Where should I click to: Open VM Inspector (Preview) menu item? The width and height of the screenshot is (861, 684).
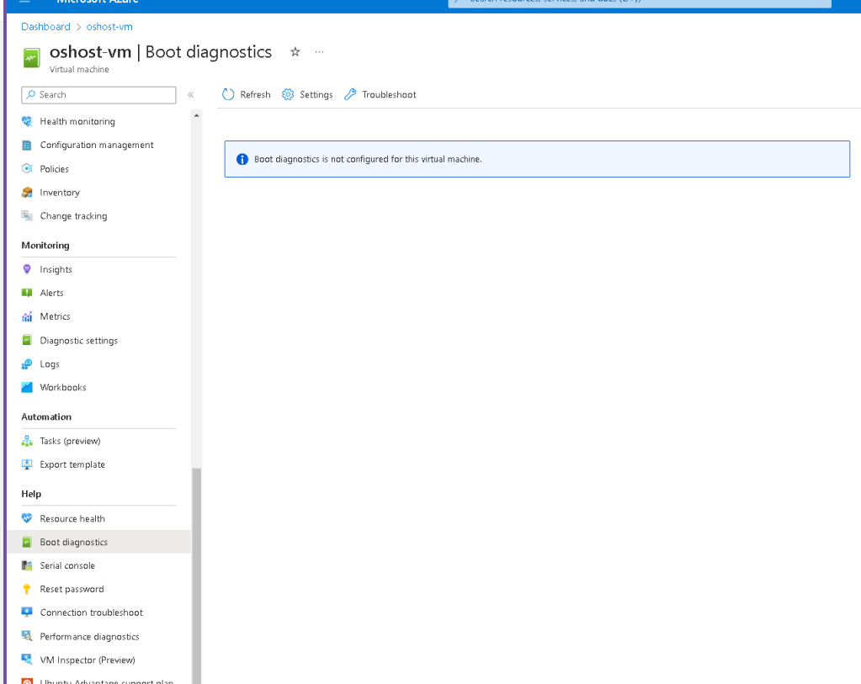[88, 660]
